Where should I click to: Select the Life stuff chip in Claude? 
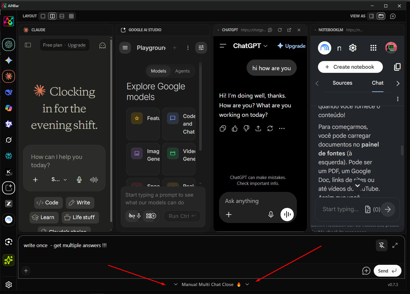[80, 217]
